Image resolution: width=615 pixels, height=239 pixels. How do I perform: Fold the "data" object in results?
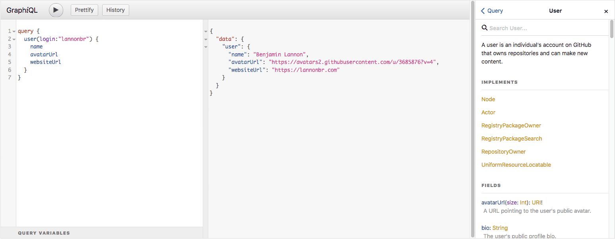pyautogui.click(x=206, y=39)
